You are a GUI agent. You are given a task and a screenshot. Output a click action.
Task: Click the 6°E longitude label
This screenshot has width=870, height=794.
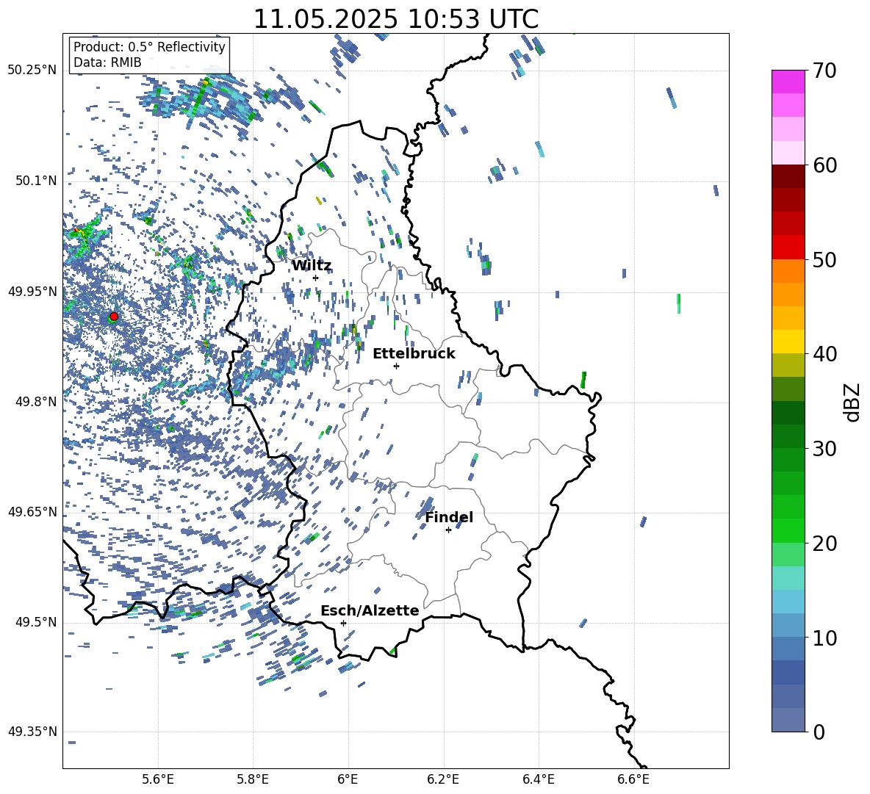click(x=348, y=779)
